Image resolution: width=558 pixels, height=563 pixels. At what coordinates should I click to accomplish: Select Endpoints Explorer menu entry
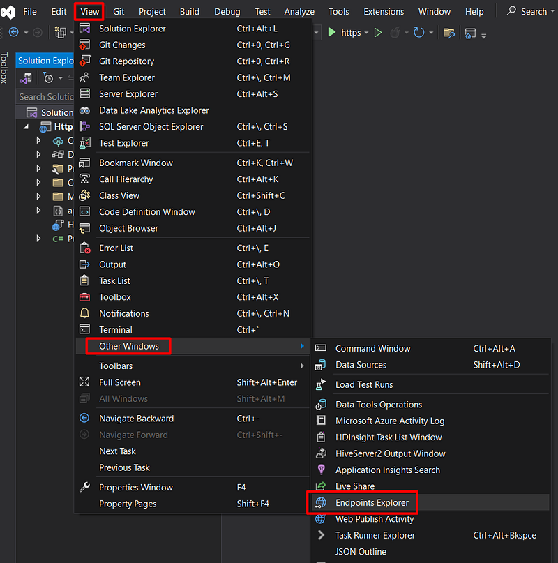pyautogui.click(x=430, y=502)
